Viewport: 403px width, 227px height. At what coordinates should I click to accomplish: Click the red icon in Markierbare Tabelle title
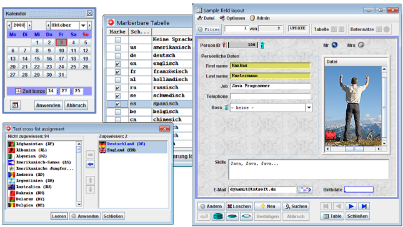[x=111, y=22]
